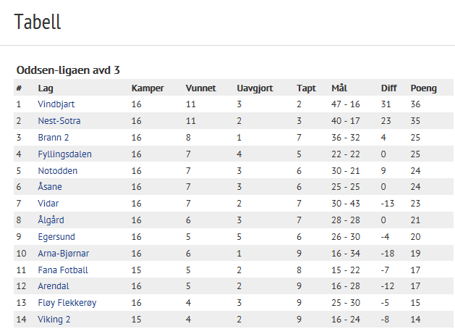Image resolution: width=455 pixels, height=329 pixels.
Task: Select the Kamper column header
Action: tap(148, 88)
